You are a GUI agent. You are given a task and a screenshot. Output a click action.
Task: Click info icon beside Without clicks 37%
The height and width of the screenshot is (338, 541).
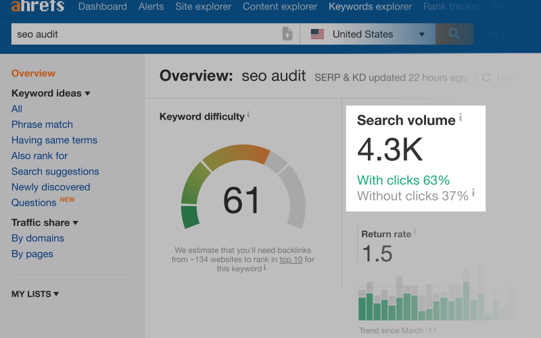pos(473,193)
